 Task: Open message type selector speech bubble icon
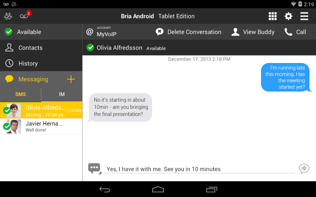94,169
